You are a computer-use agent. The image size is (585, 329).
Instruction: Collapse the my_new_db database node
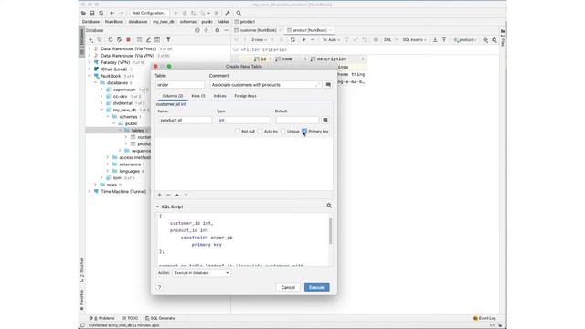coord(101,110)
